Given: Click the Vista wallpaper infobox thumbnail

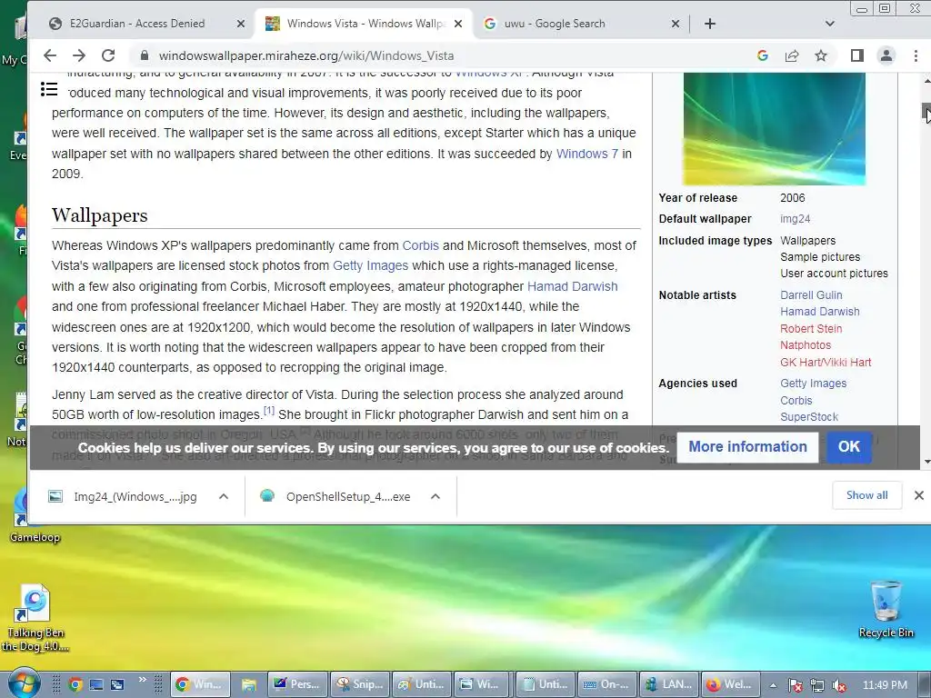Looking at the screenshot, I should [775, 128].
